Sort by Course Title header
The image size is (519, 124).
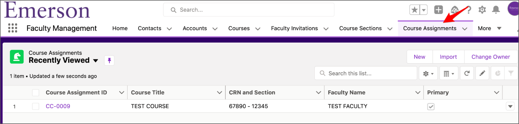(x=148, y=93)
